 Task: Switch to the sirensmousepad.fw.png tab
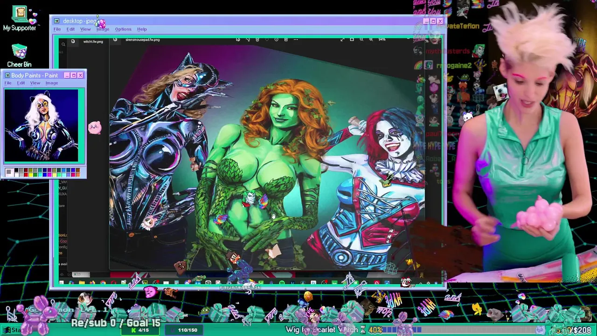[142, 40]
